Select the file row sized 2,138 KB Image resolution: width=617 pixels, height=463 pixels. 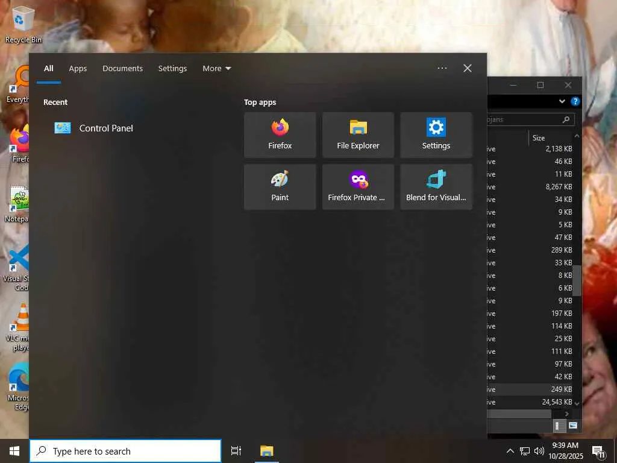(530, 149)
